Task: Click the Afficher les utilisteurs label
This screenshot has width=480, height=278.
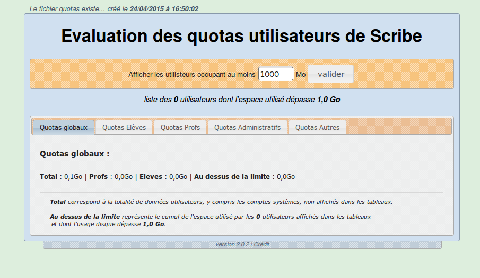Action: click(191, 75)
